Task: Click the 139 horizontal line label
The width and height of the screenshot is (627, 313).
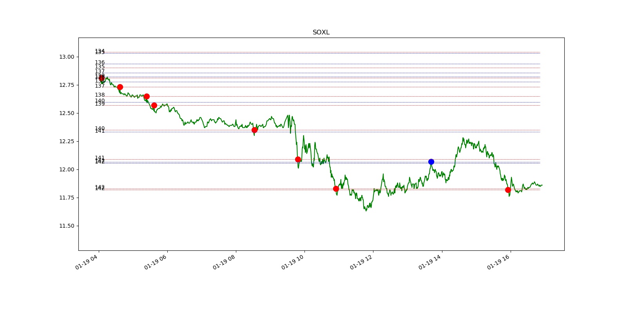Action: pos(100,104)
